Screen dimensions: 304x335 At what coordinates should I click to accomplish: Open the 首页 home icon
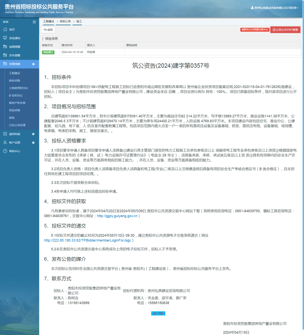tap(5, 29)
